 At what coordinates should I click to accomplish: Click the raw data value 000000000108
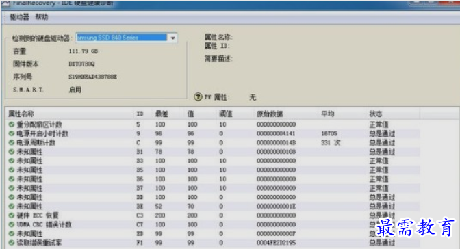[x=276, y=152]
